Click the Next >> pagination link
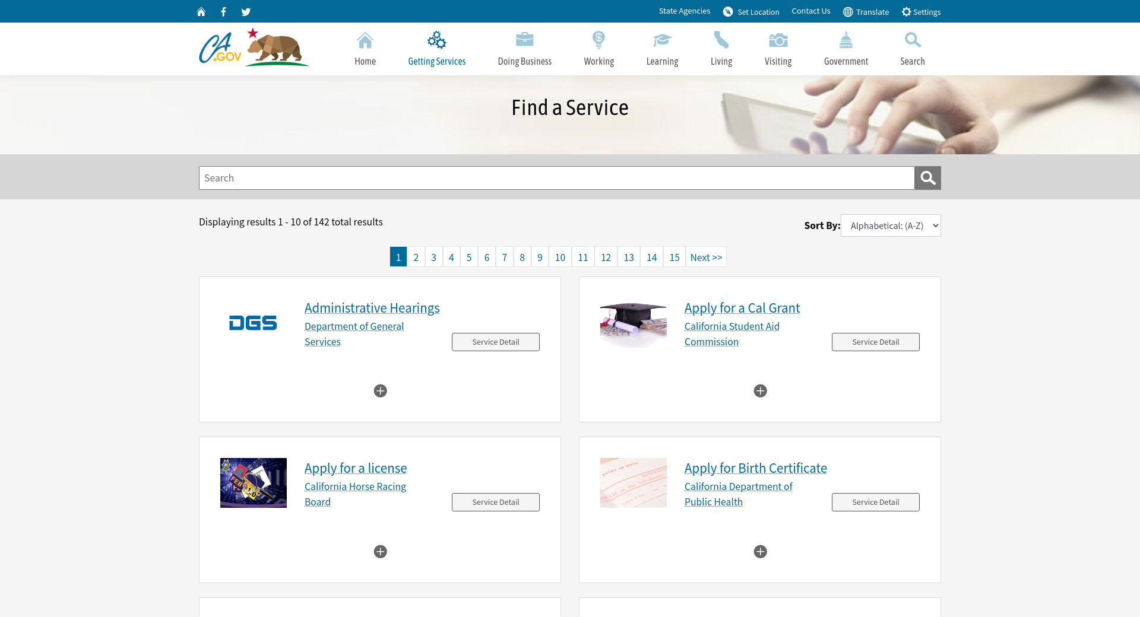Screen dimensions: 1140x617 point(706,257)
